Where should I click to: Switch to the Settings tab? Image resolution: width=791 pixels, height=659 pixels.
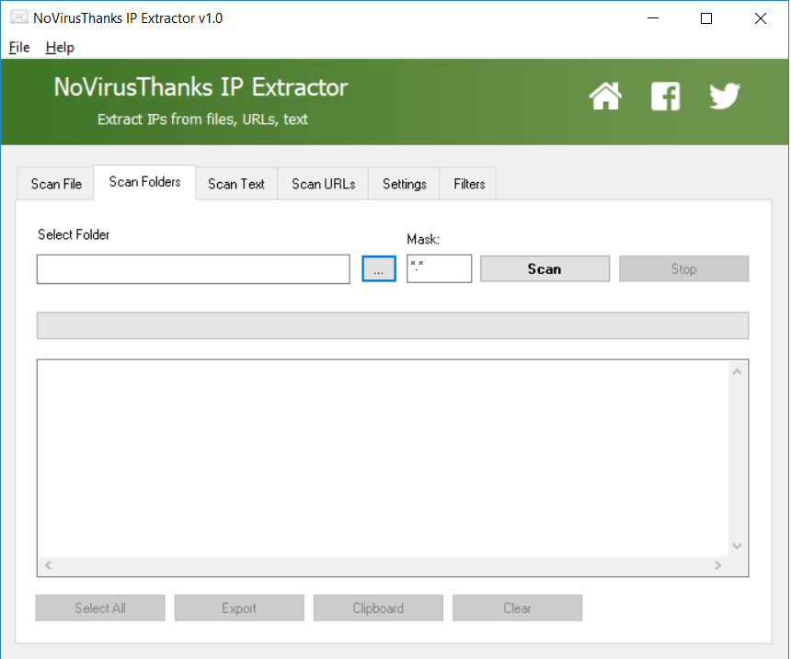[x=404, y=184]
